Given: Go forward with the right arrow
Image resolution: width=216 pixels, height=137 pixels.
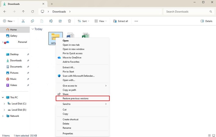Looking at the screenshot, I should coord(14,12).
